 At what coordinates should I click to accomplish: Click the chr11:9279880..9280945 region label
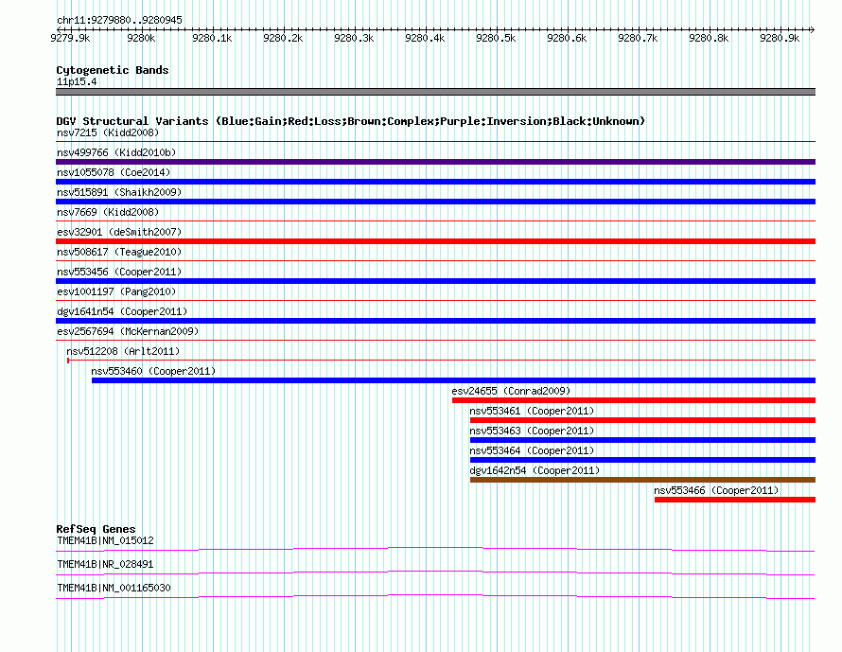(x=119, y=20)
